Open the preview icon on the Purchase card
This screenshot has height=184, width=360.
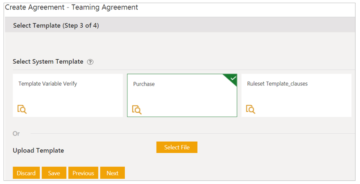point(136,109)
